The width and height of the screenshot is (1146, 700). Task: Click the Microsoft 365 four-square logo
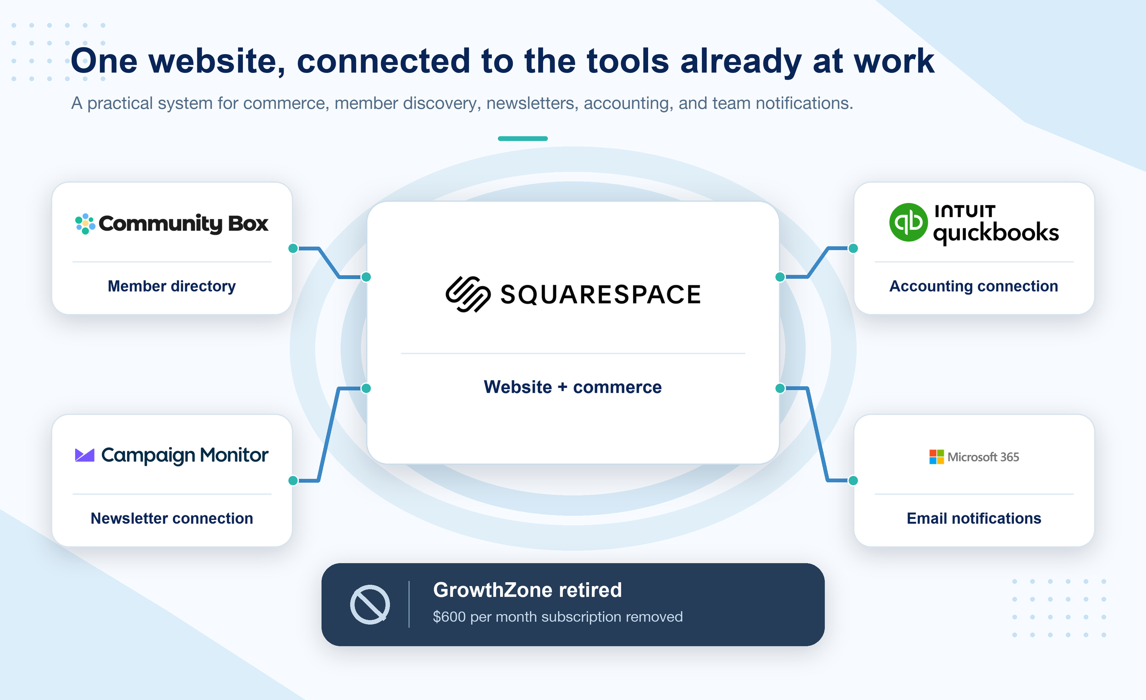[x=936, y=457]
